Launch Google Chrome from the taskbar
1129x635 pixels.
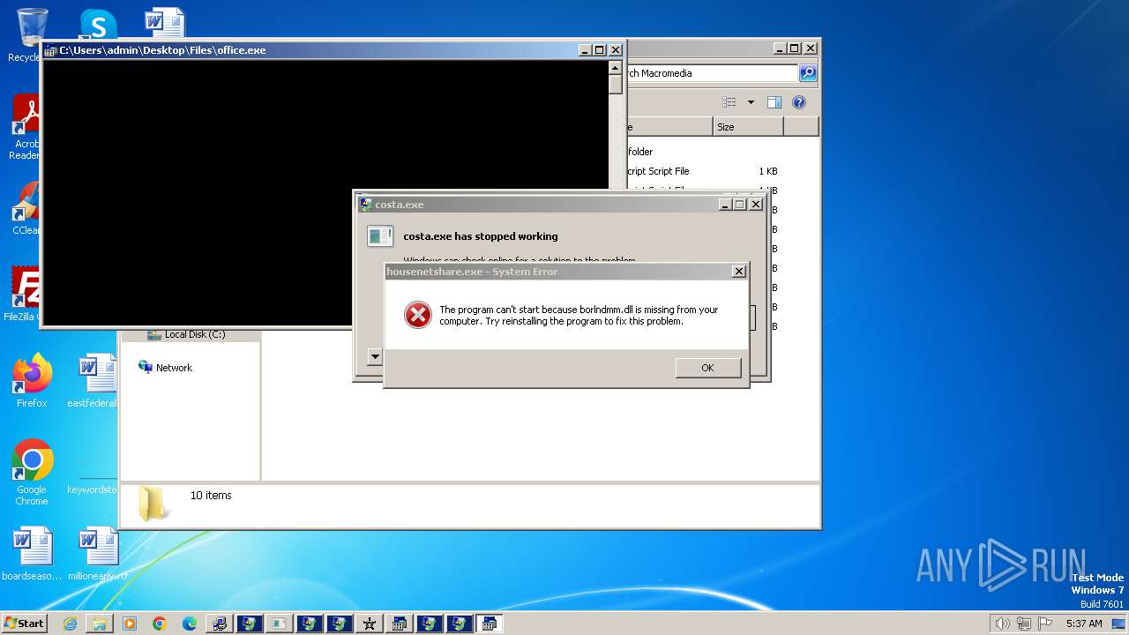pyautogui.click(x=160, y=624)
